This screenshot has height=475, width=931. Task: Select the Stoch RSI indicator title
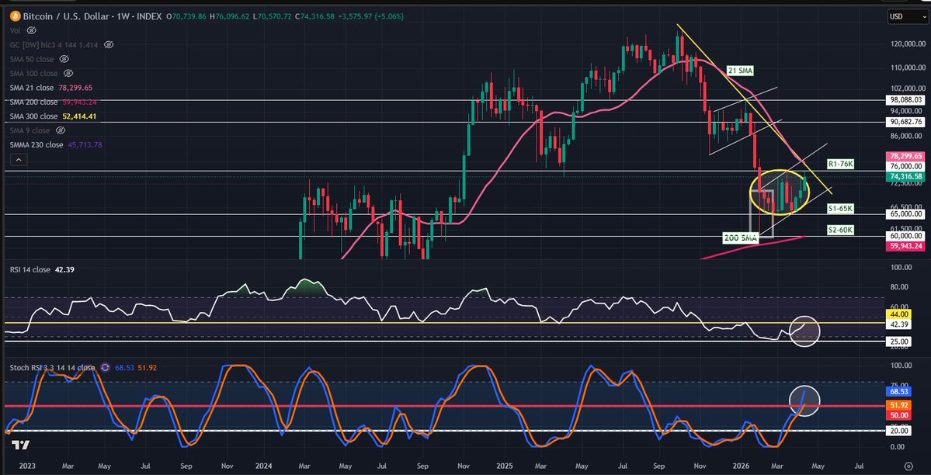tap(50, 367)
